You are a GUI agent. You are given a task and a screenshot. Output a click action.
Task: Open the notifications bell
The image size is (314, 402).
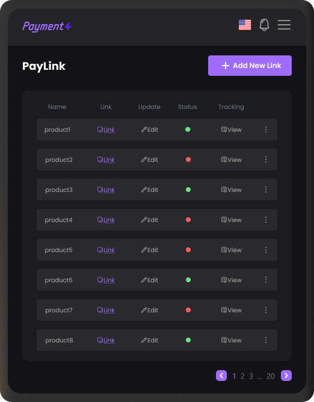264,25
